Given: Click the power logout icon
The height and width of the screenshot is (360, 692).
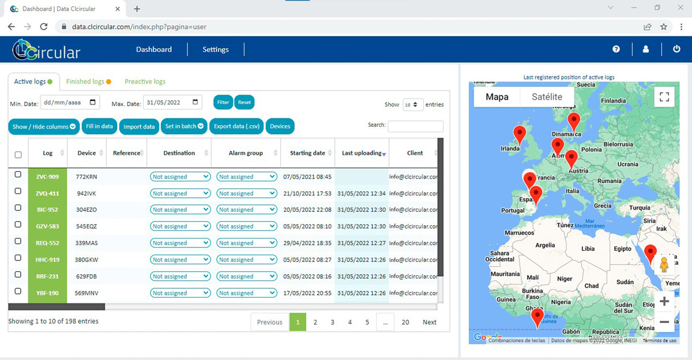Looking at the screenshot, I should [676, 49].
